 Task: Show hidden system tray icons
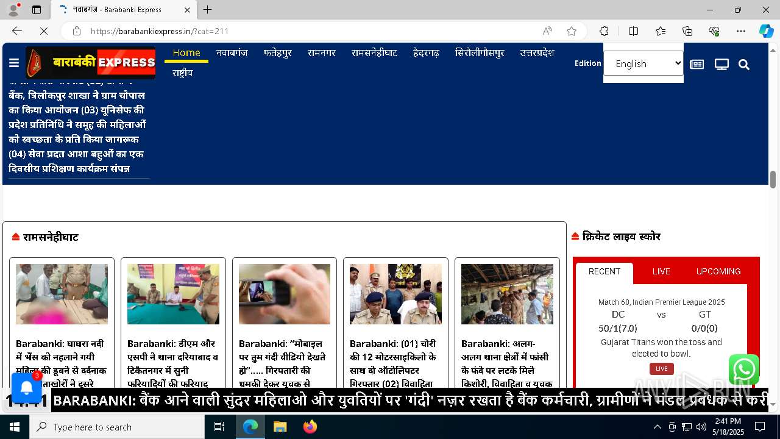[x=657, y=427]
